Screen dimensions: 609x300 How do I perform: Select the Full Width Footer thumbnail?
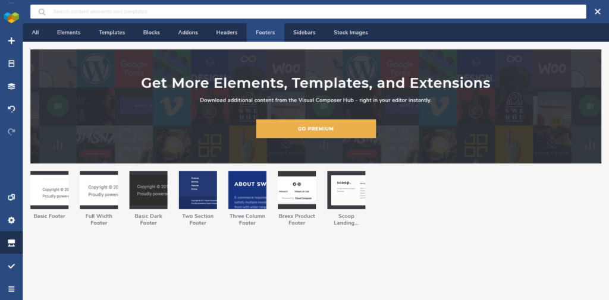click(99, 190)
